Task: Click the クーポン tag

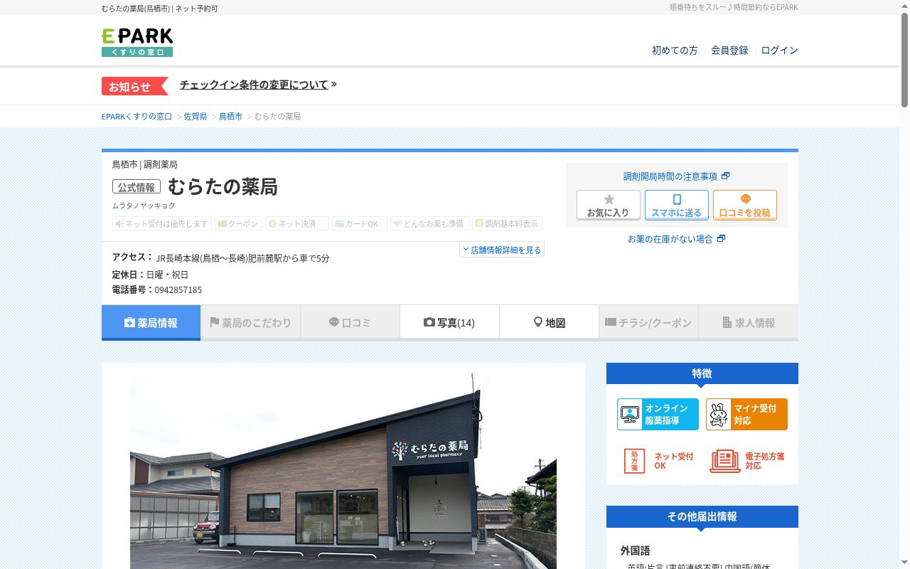Action: coord(238,223)
